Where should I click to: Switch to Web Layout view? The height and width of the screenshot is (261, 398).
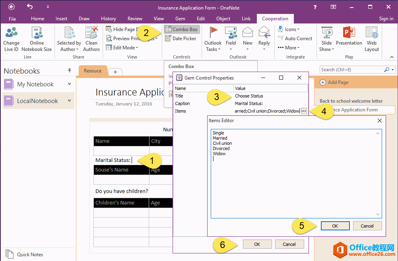click(x=372, y=33)
